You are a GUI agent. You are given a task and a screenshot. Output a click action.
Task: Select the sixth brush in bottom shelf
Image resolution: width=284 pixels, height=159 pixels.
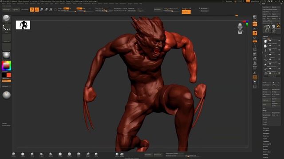(x=60, y=154)
